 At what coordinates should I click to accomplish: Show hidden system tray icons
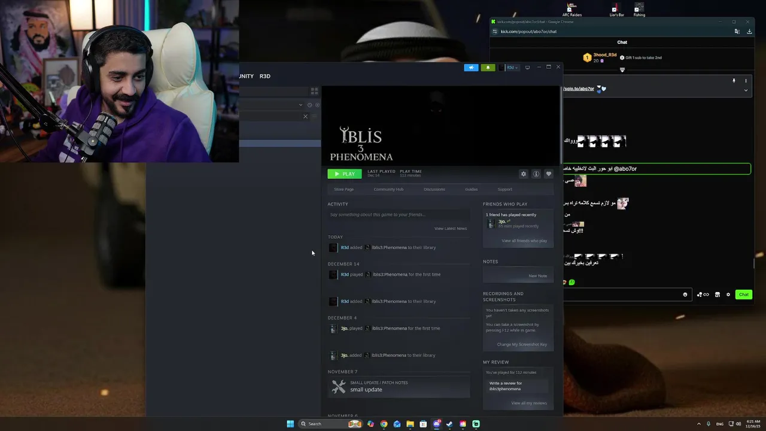click(x=698, y=424)
